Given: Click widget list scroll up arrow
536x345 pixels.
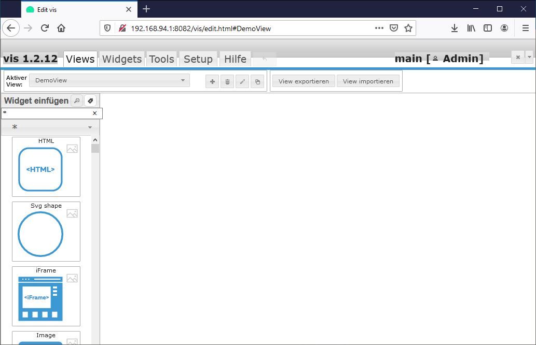Looking at the screenshot, I should [95, 140].
